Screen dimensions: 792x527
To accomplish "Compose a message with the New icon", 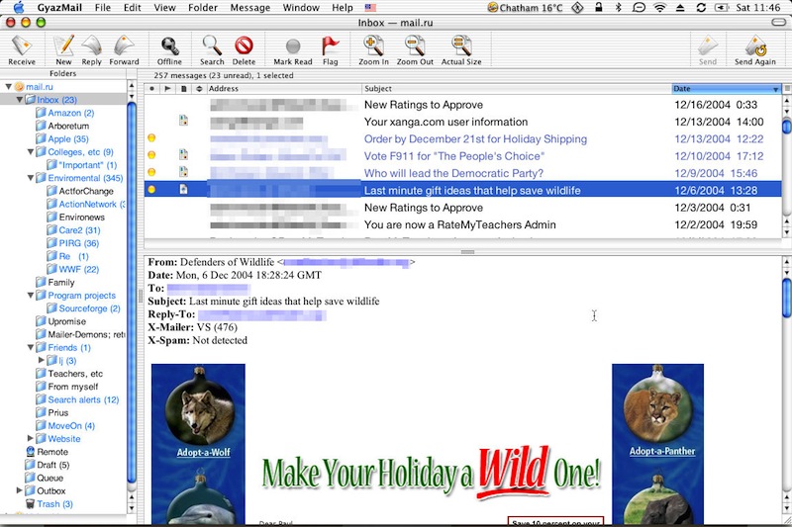I will tap(63, 45).
